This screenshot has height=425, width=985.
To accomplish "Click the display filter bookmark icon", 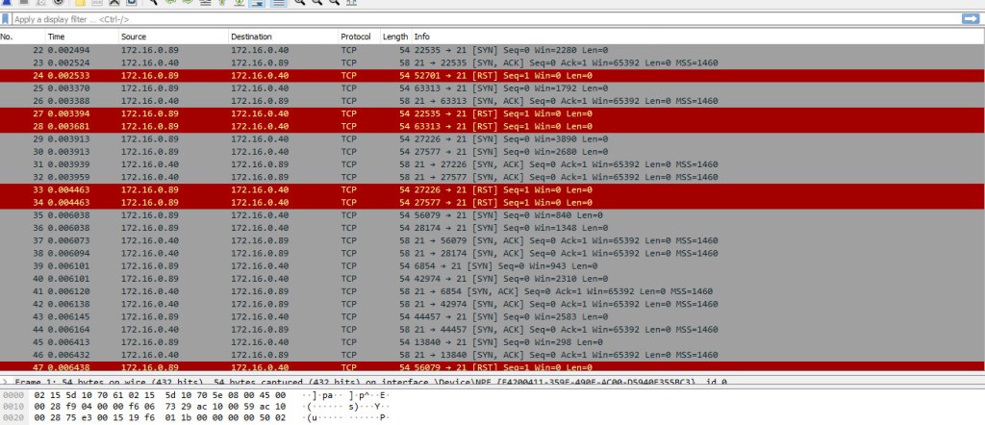I will [7, 18].
